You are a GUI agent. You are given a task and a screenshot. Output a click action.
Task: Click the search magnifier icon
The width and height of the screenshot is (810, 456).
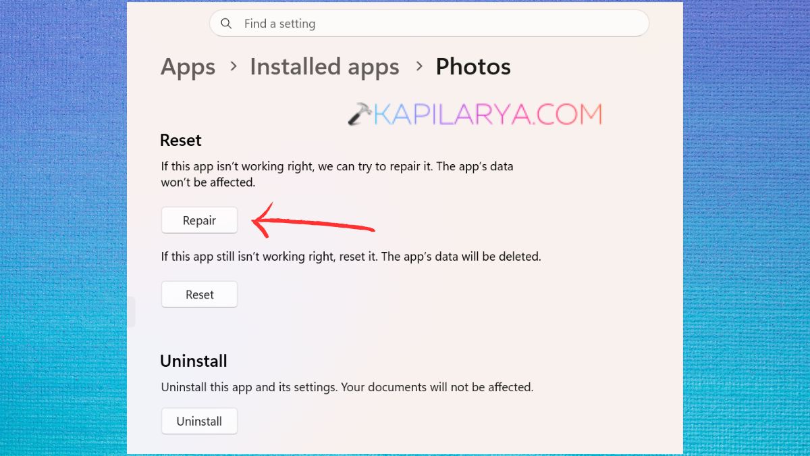227,24
